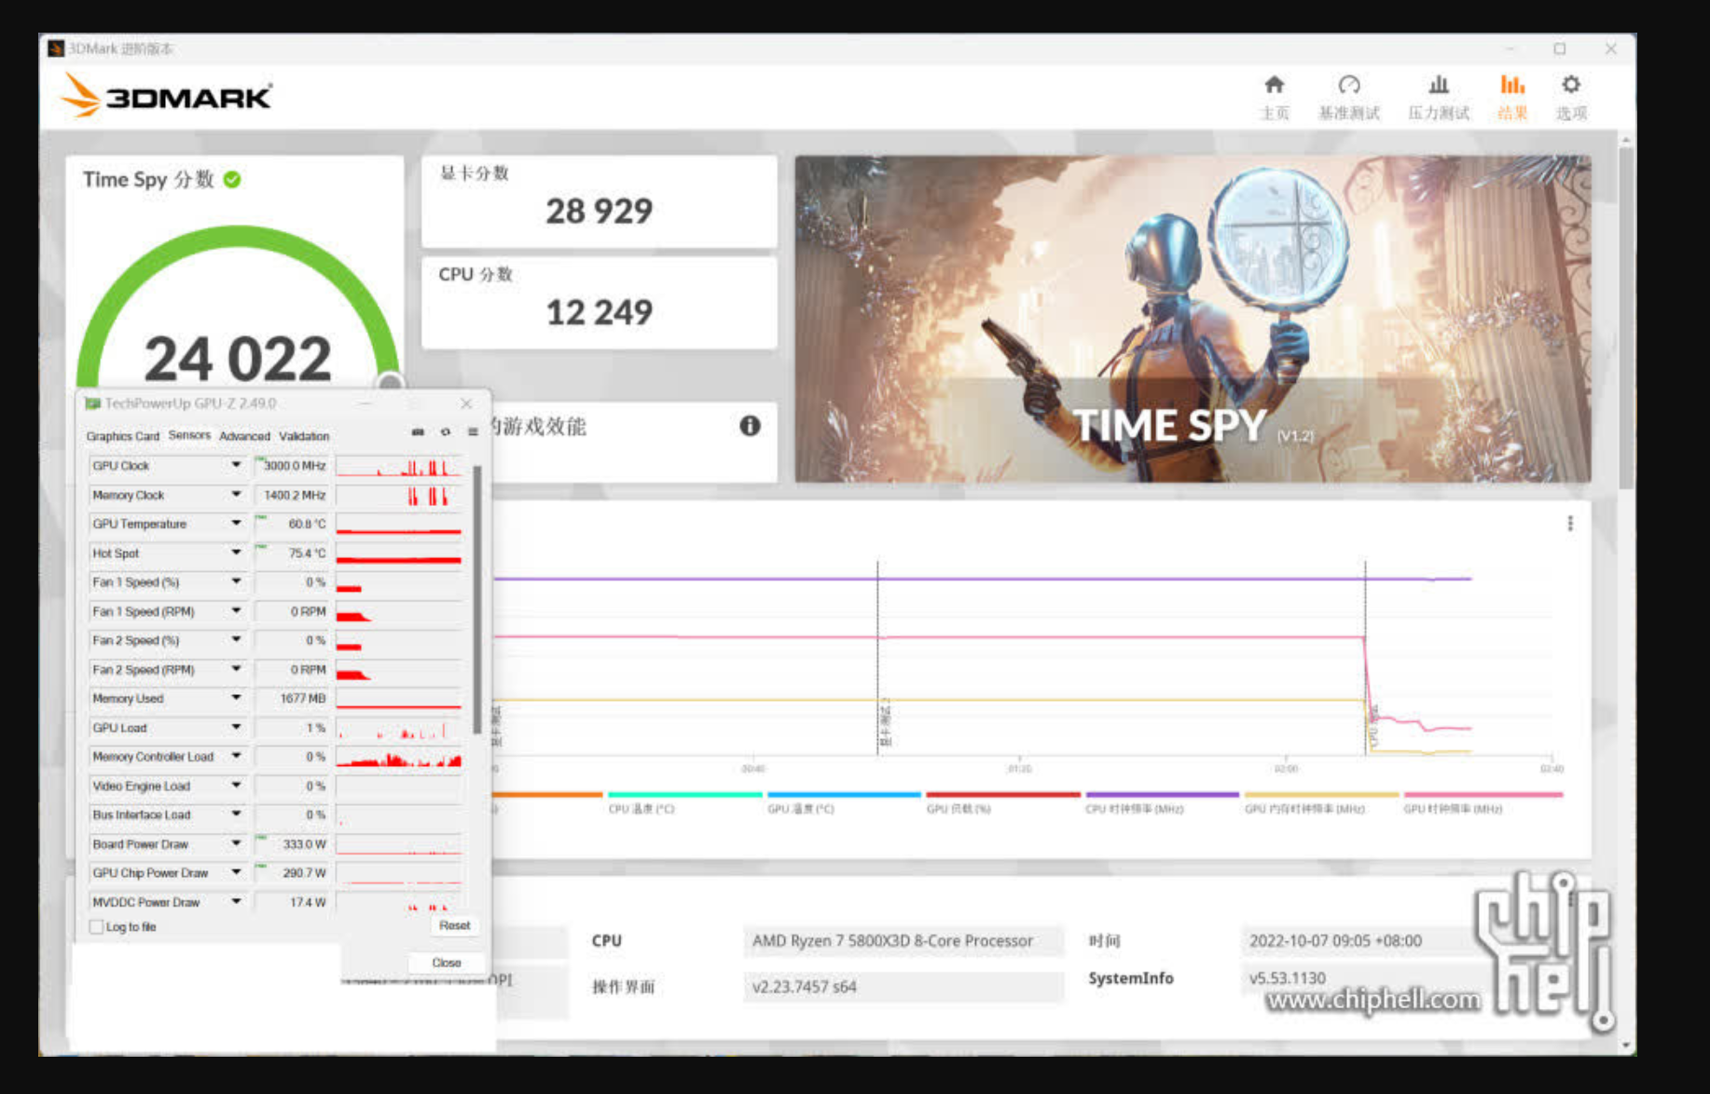Click the Close button in GPU-Z
This screenshot has width=1710, height=1094.
pyautogui.click(x=447, y=963)
